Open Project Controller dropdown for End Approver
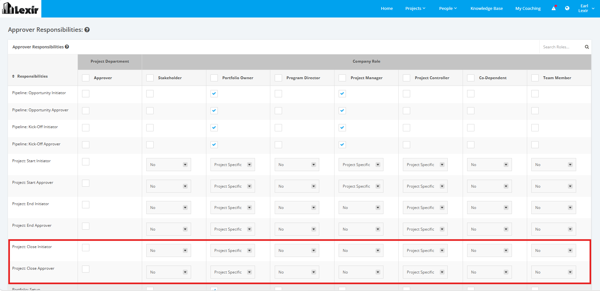The height and width of the screenshot is (291, 600). [425, 229]
